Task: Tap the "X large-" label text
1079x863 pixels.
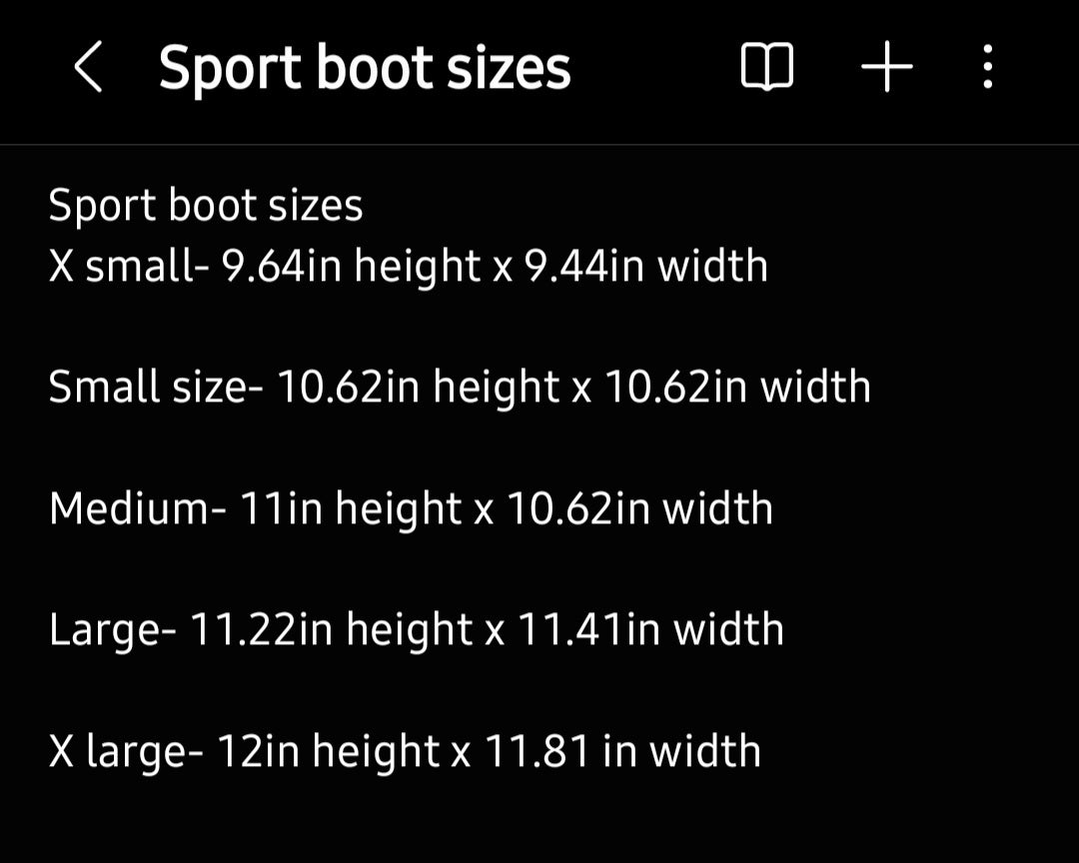Action: coord(126,751)
